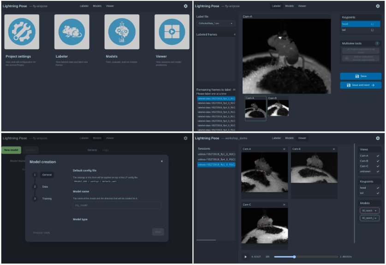The width and height of the screenshot is (386, 265).
Task: Open the Labeler mouse icon tile
Action: [x=72, y=32]
